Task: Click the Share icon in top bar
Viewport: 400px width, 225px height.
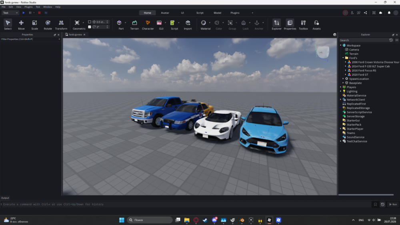Action: click(365, 13)
